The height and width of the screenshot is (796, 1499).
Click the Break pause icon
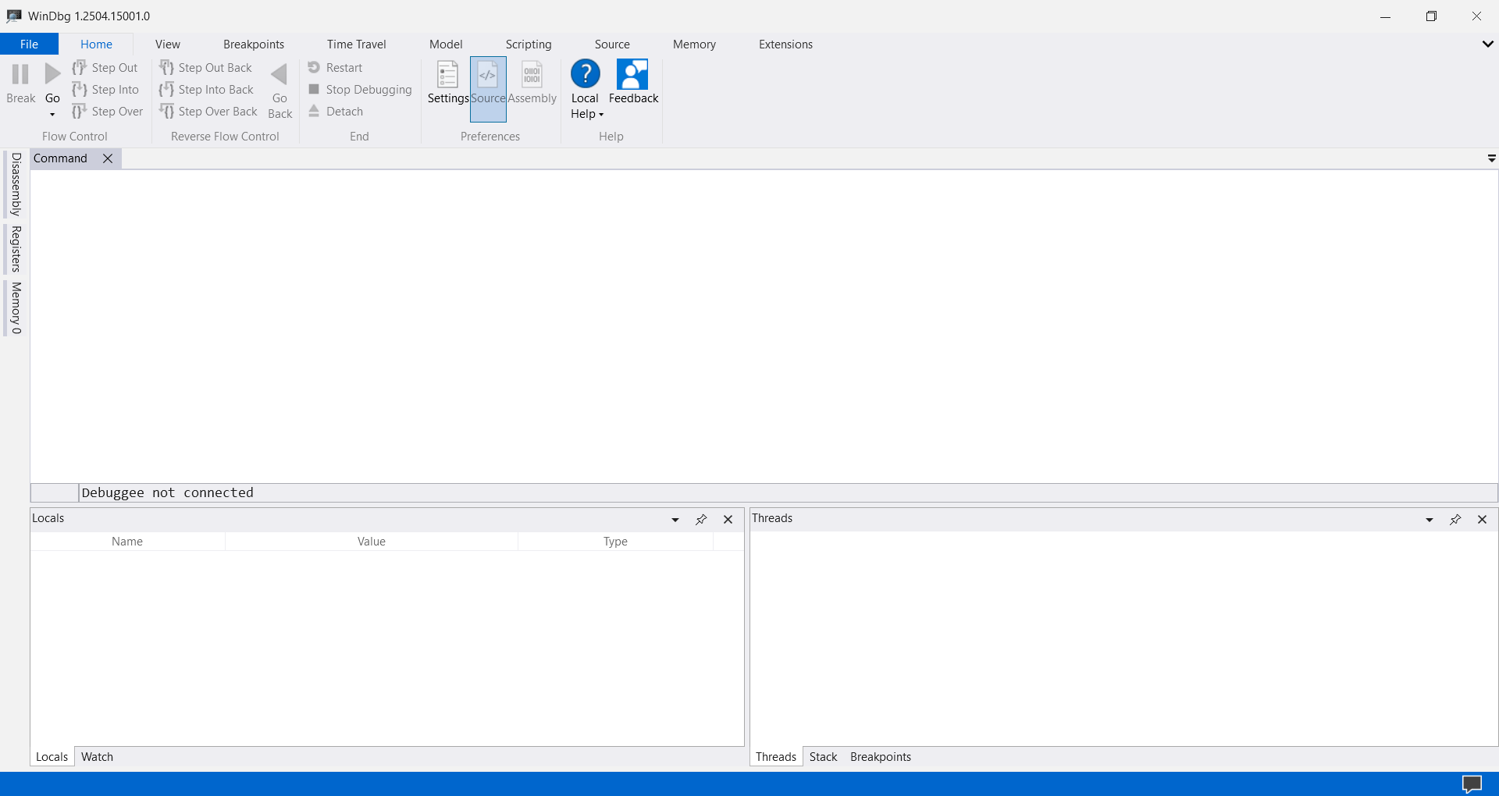click(x=20, y=74)
